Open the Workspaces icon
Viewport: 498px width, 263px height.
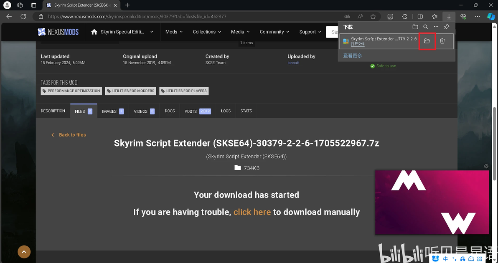(20, 5)
